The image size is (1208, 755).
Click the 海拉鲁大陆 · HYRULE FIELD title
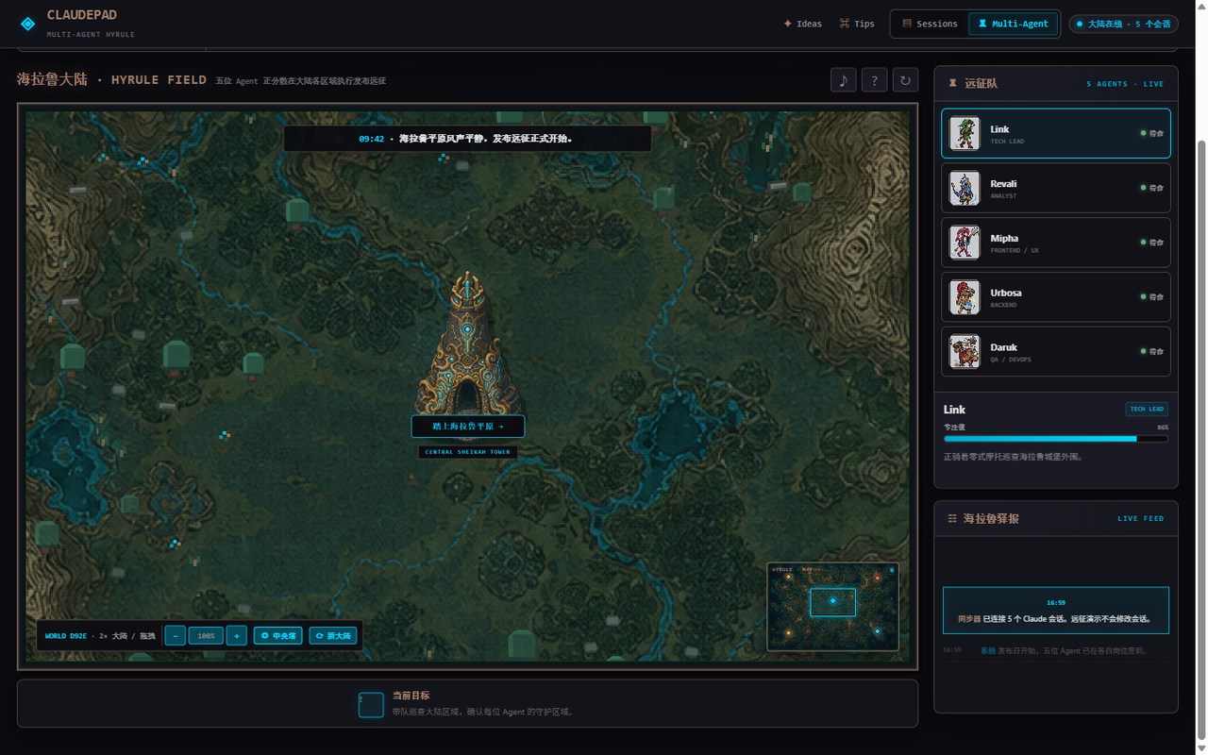pos(111,80)
